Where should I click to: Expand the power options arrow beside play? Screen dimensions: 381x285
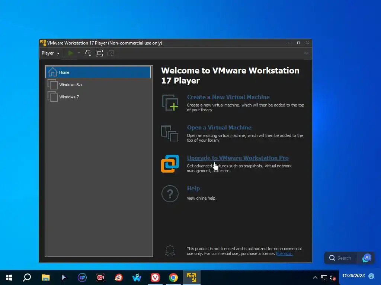[x=79, y=53]
